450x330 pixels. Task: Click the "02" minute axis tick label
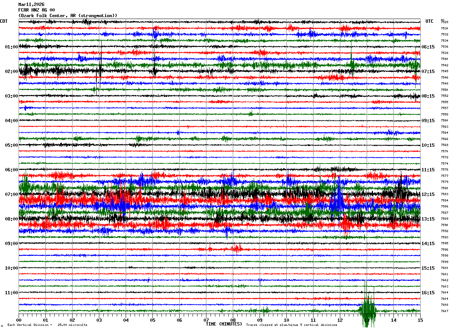click(72, 320)
